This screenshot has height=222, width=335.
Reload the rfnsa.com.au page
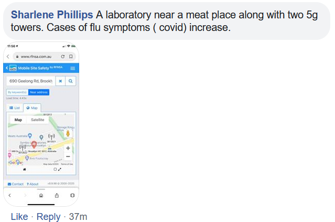63,56
